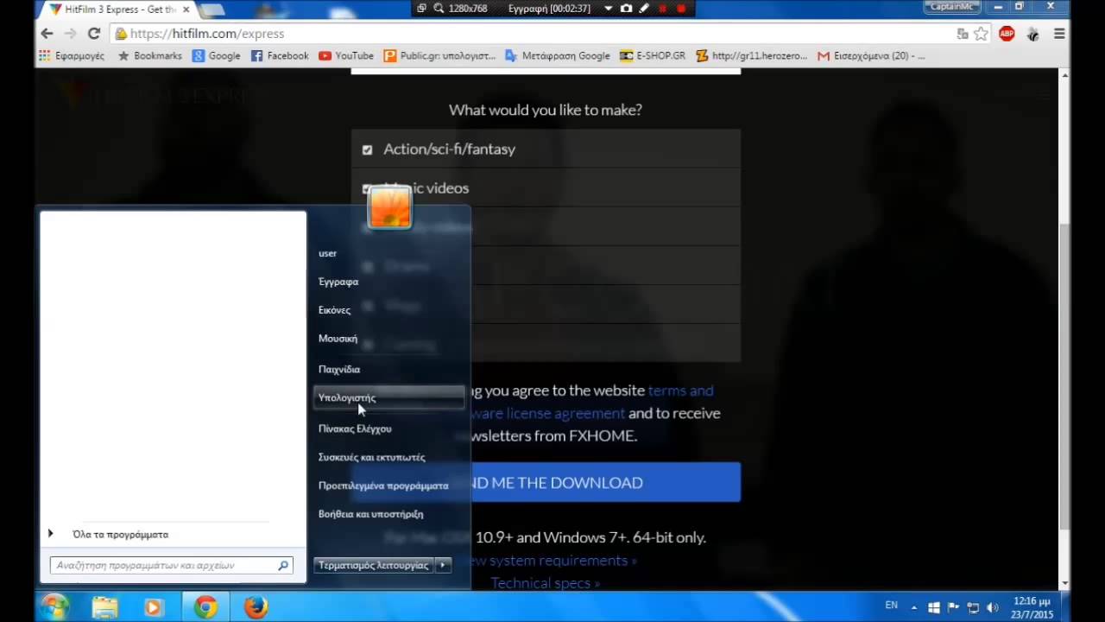This screenshot has width=1105, height=622.
Task: Open the Facebook bookmark
Action: coord(279,55)
